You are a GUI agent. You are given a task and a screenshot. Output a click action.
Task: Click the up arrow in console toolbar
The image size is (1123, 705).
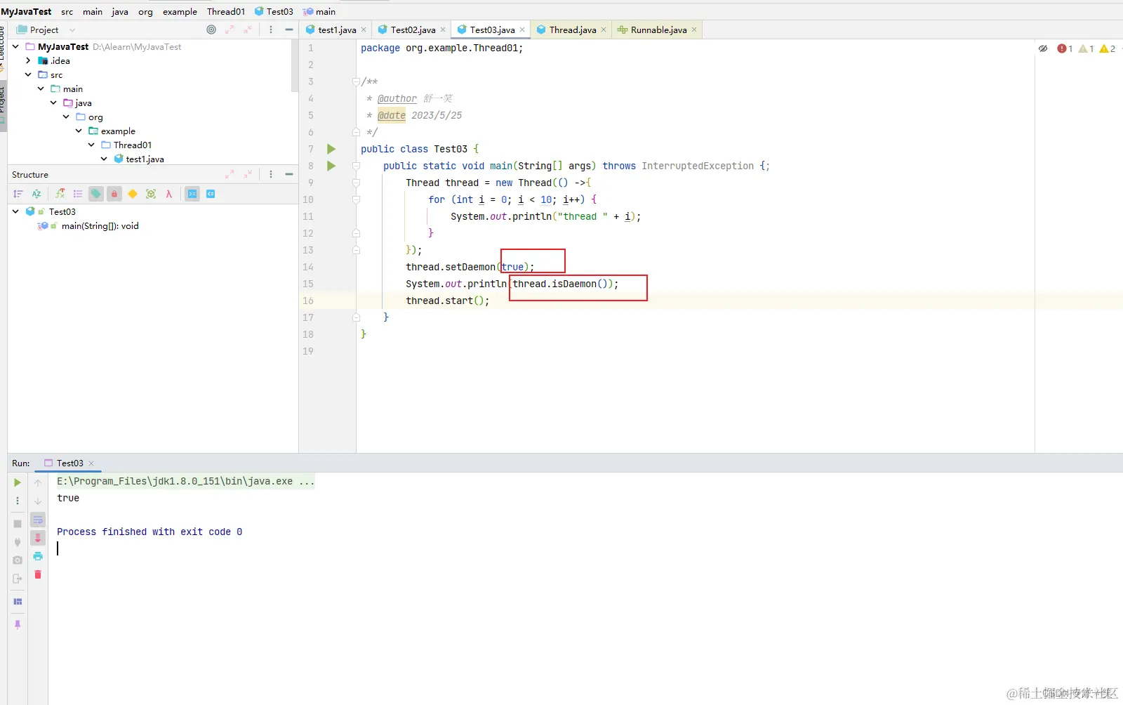tap(38, 482)
